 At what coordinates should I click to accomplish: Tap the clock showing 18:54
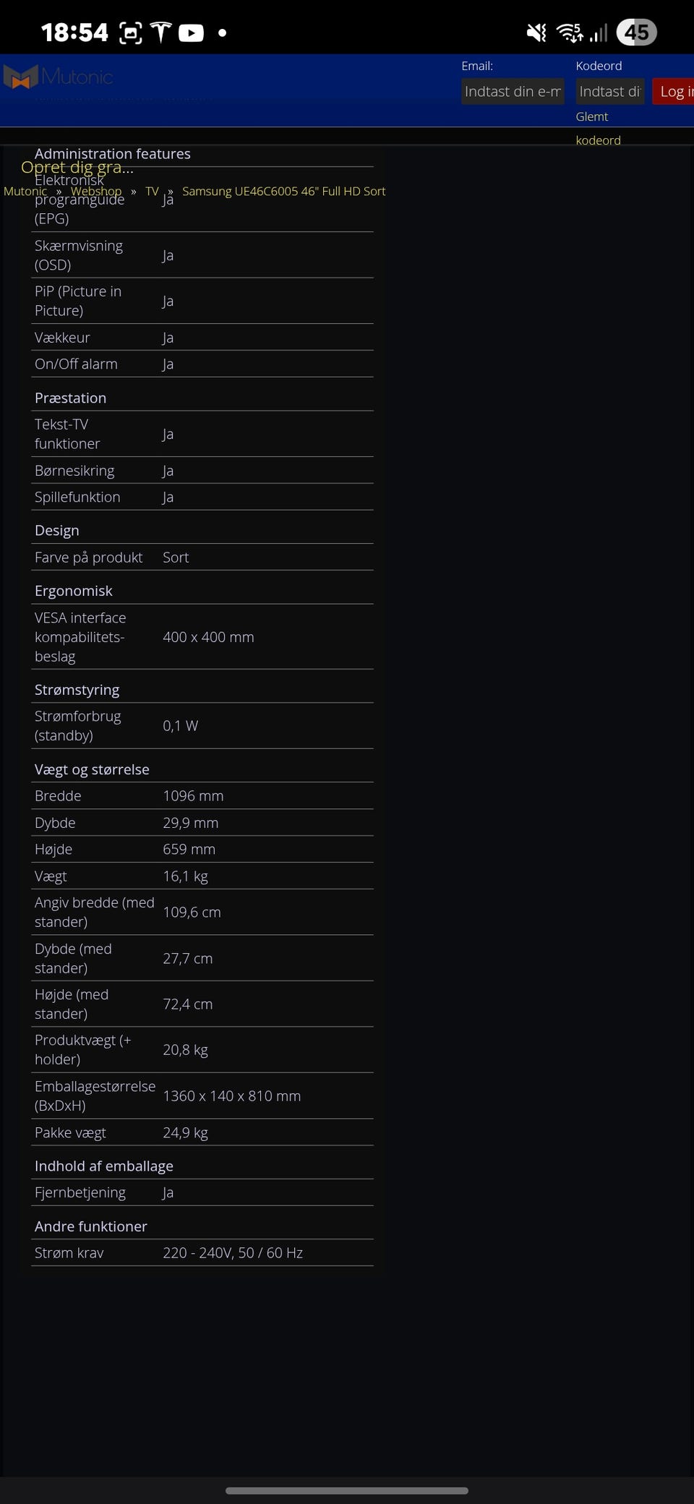pos(74,33)
